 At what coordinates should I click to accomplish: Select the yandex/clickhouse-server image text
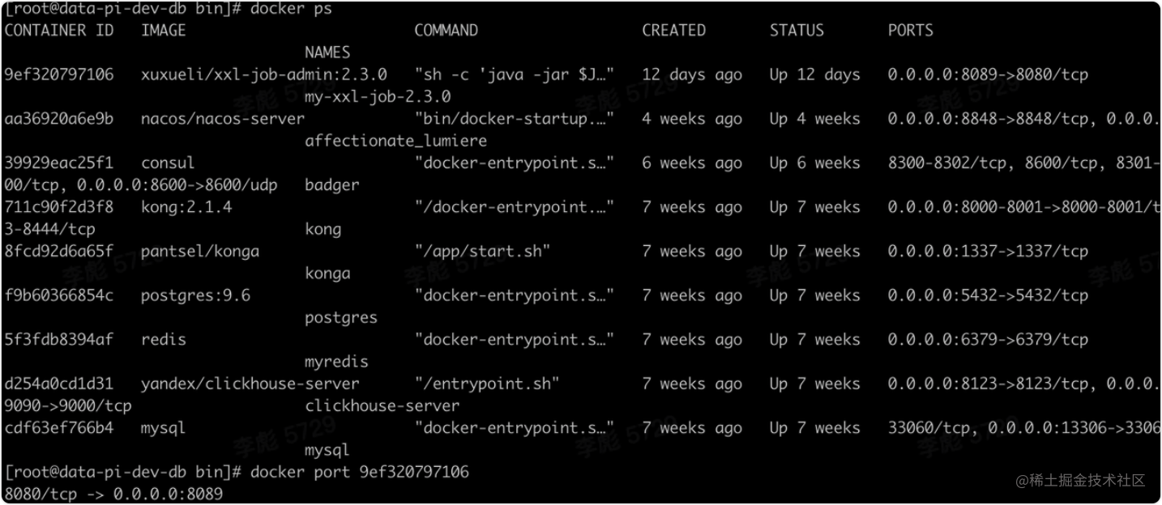(x=250, y=384)
